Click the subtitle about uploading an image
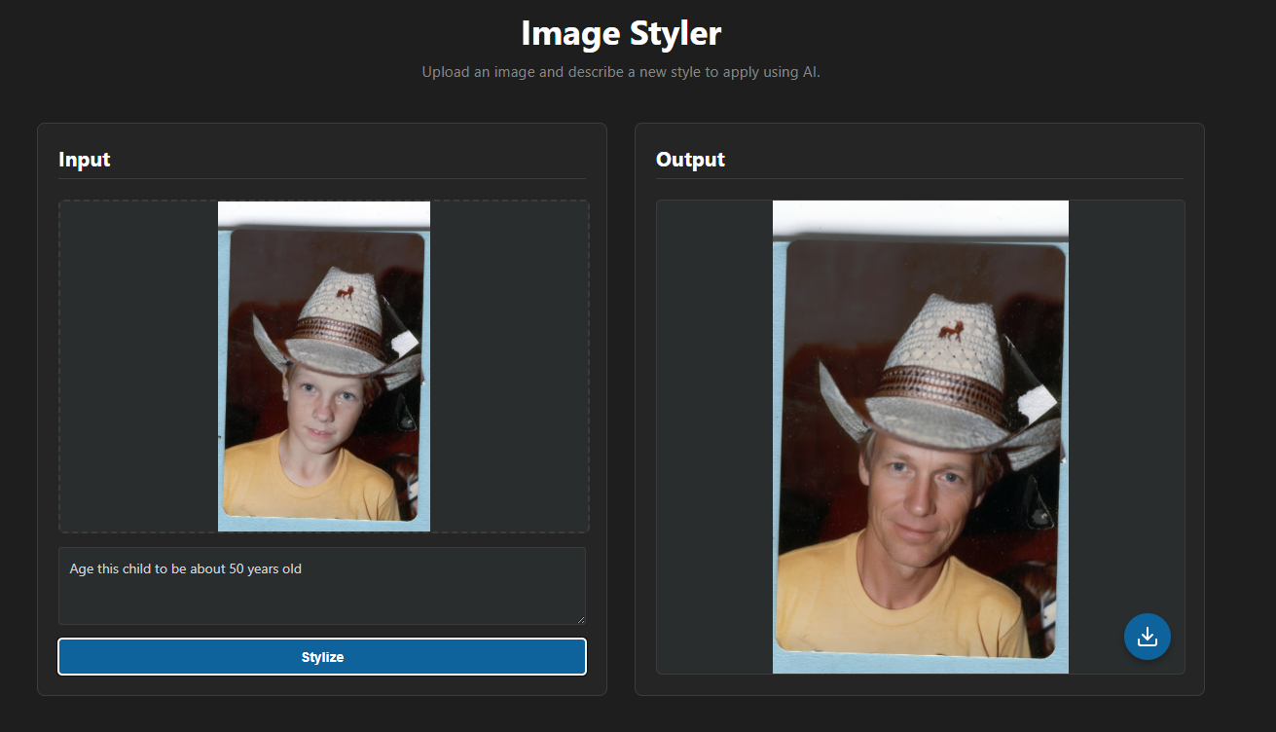 (621, 72)
